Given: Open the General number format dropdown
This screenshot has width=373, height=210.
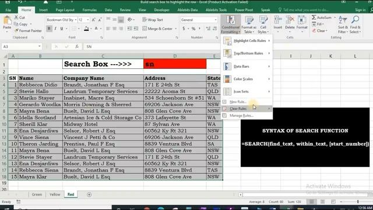Looking at the screenshot, I should [x=216, y=20].
